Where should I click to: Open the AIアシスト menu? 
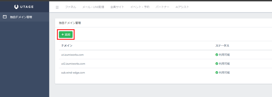[x=182, y=7]
